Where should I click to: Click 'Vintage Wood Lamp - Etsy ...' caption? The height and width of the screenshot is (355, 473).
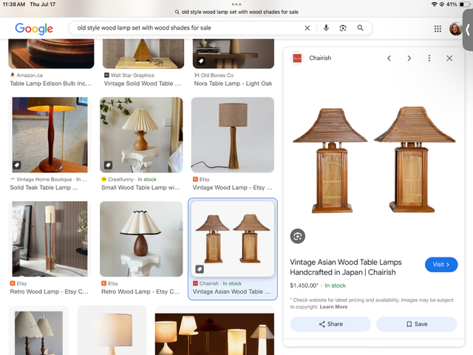[x=232, y=188]
